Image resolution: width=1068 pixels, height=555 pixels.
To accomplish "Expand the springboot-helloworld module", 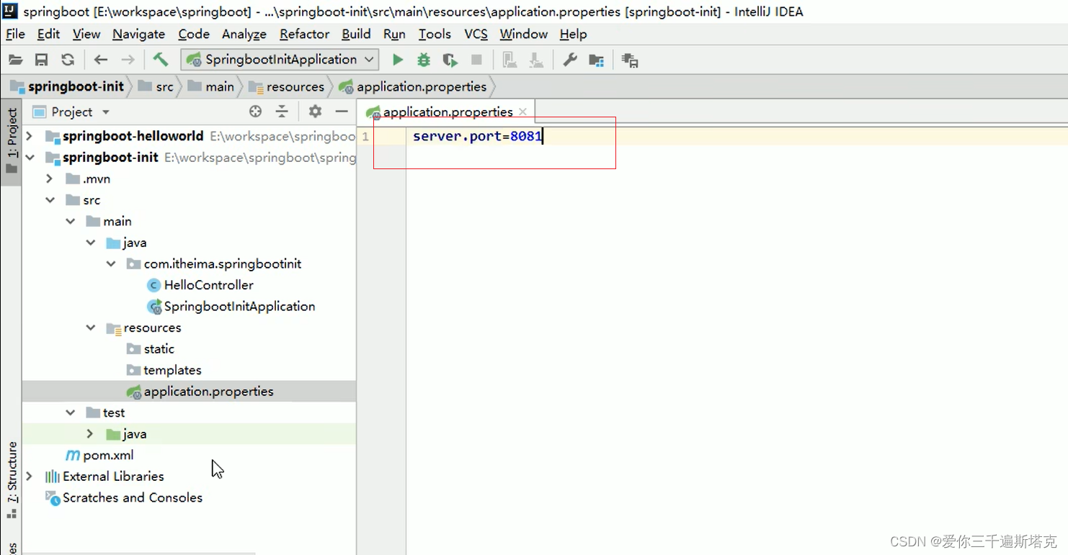I will (x=29, y=136).
